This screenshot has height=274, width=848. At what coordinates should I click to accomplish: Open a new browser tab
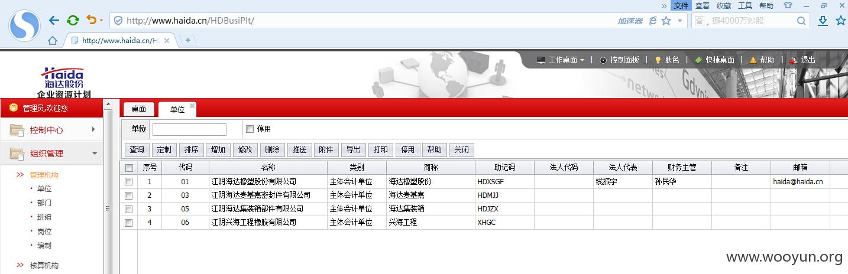click(x=187, y=40)
